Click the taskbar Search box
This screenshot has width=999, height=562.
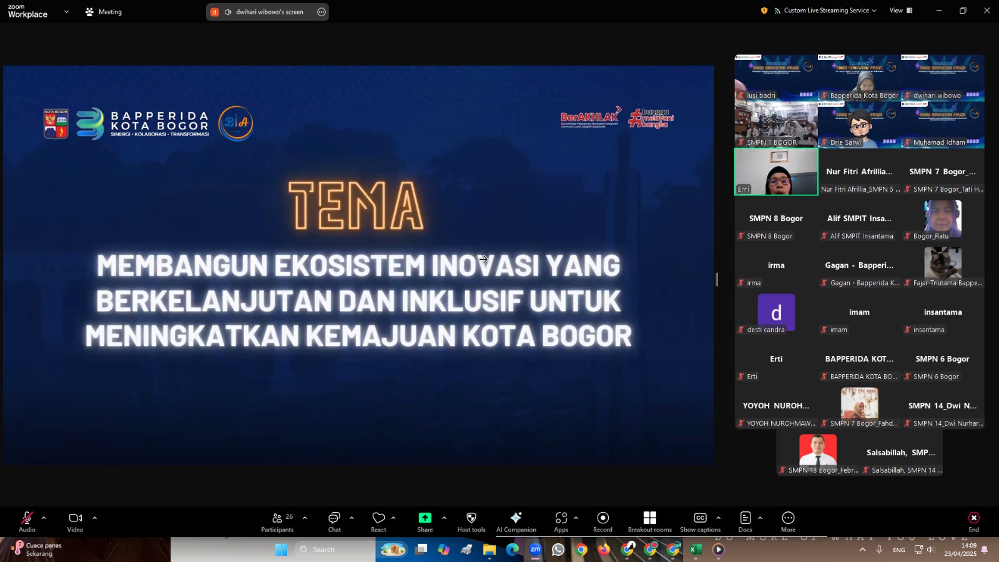334,550
